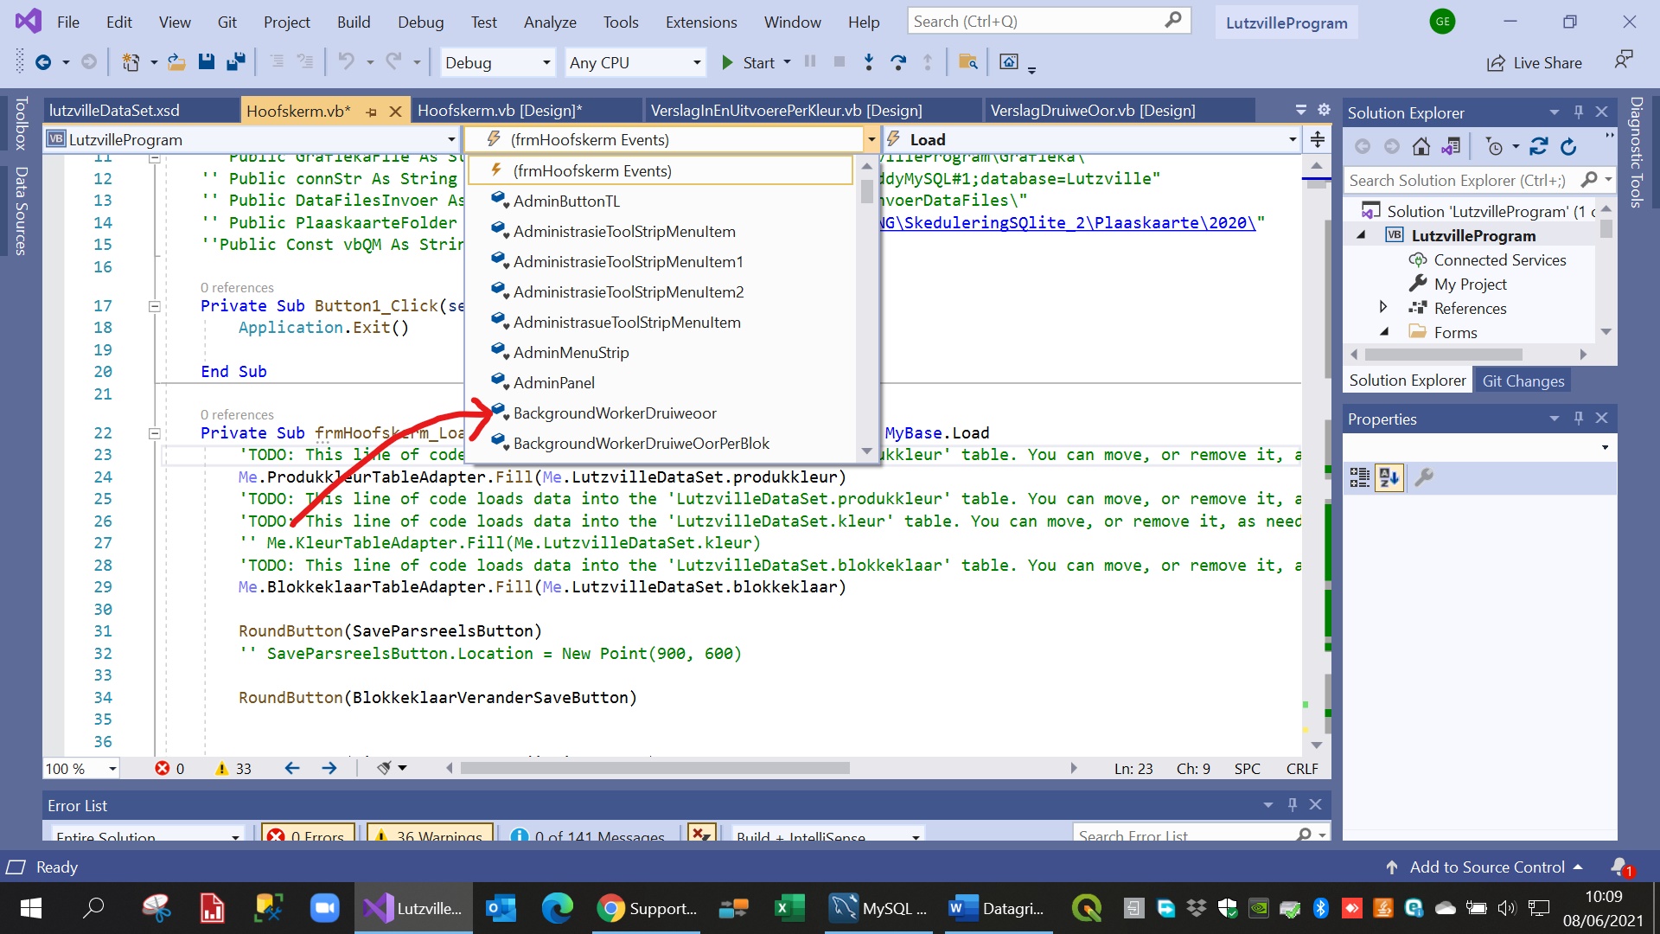Click the warnings count indicator showing 33

[233, 768]
